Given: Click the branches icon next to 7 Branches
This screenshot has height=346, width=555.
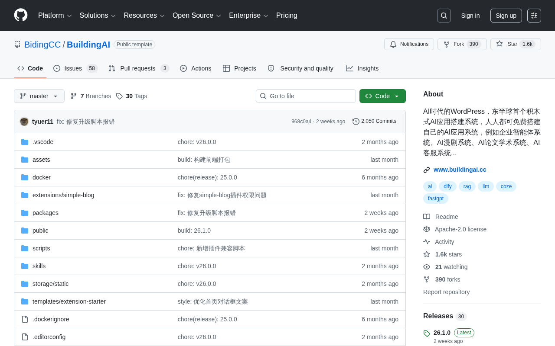Looking at the screenshot, I should [x=74, y=96].
